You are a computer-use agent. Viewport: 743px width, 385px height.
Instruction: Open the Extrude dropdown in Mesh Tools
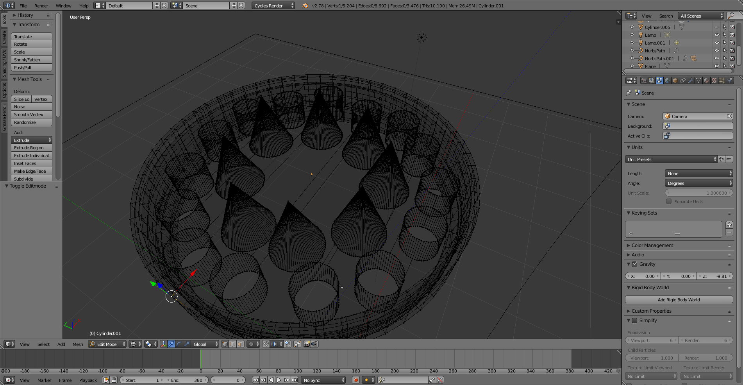[32, 140]
